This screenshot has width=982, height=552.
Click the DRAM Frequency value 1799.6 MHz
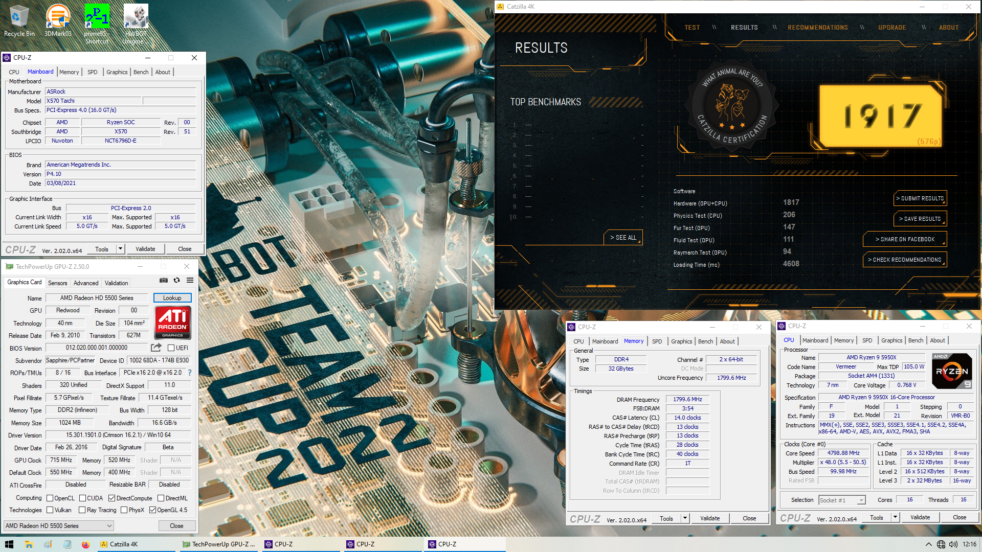click(687, 400)
